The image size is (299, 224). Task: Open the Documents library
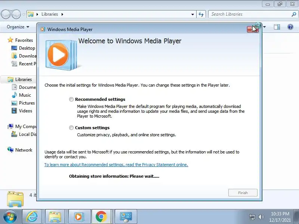pos(27,87)
